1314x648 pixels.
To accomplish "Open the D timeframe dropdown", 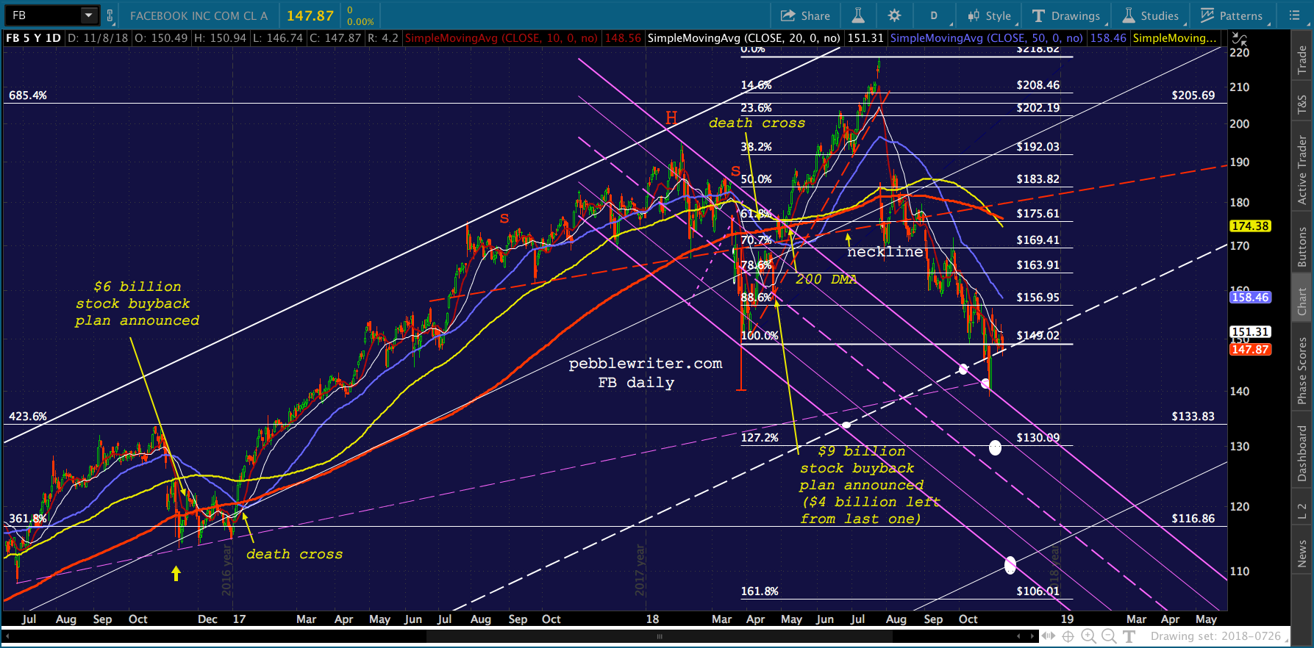I will (x=936, y=15).
